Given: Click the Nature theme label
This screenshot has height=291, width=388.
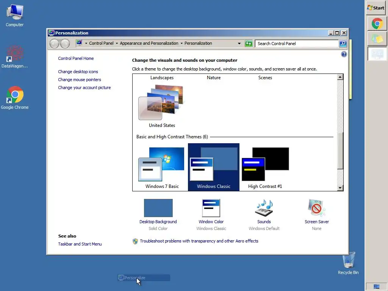Looking at the screenshot, I should (214, 77).
